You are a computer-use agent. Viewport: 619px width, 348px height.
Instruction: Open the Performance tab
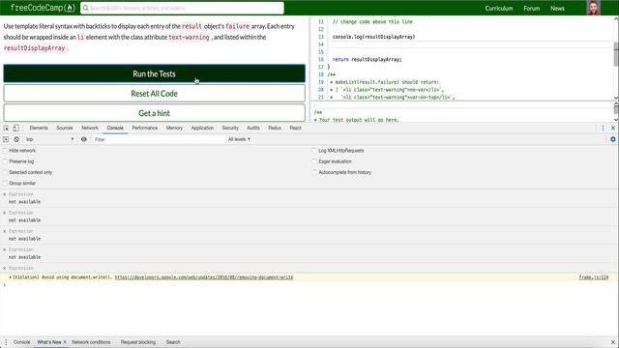[x=144, y=128]
